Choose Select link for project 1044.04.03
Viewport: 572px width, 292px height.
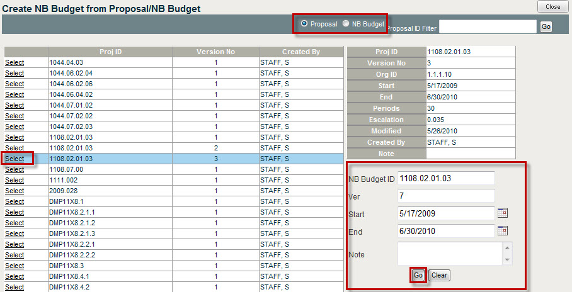14,62
